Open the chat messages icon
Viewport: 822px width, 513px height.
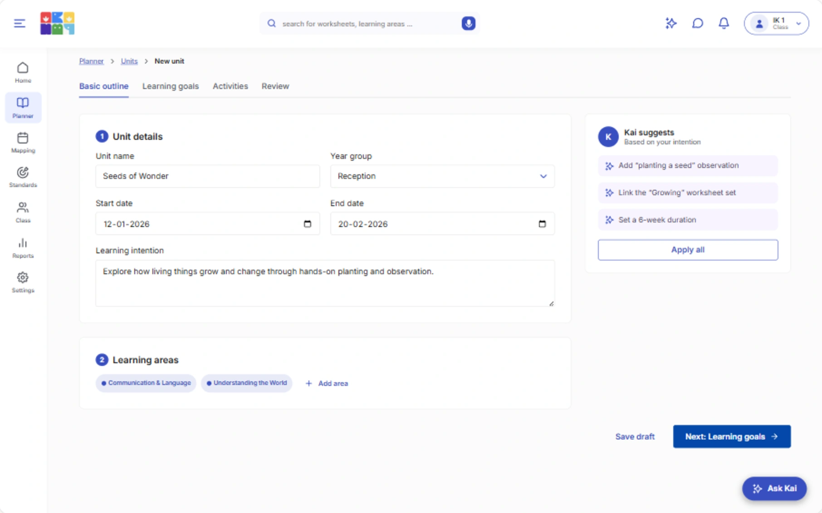(697, 23)
